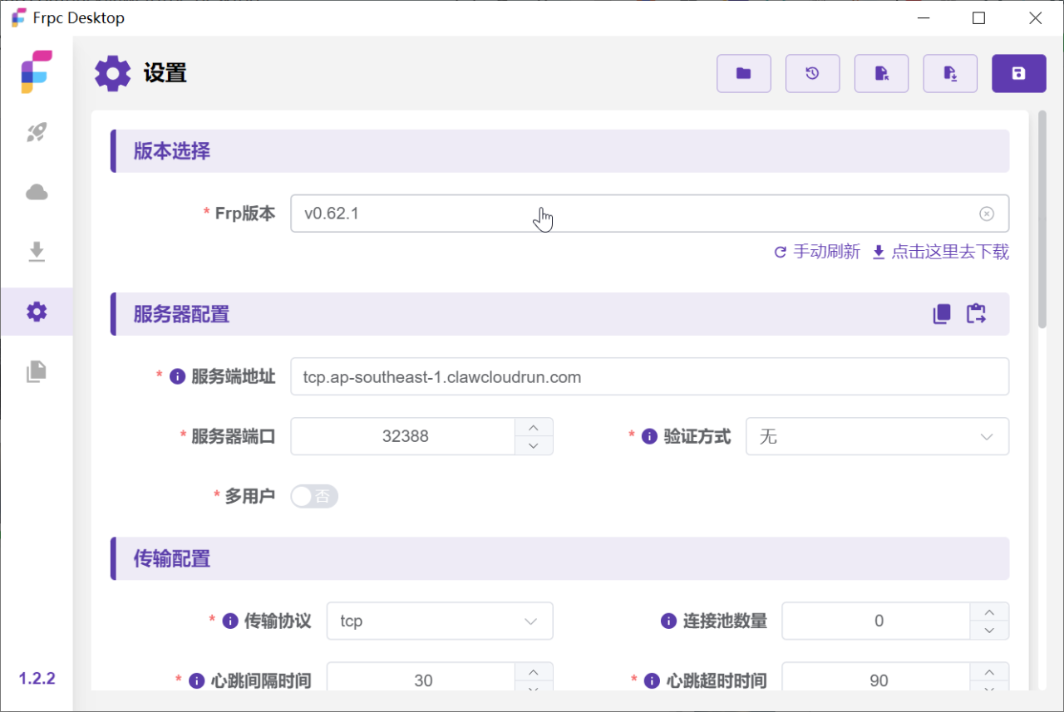Click the import config file icon button
Screen dimensions: 1064x712
click(x=881, y=73)
